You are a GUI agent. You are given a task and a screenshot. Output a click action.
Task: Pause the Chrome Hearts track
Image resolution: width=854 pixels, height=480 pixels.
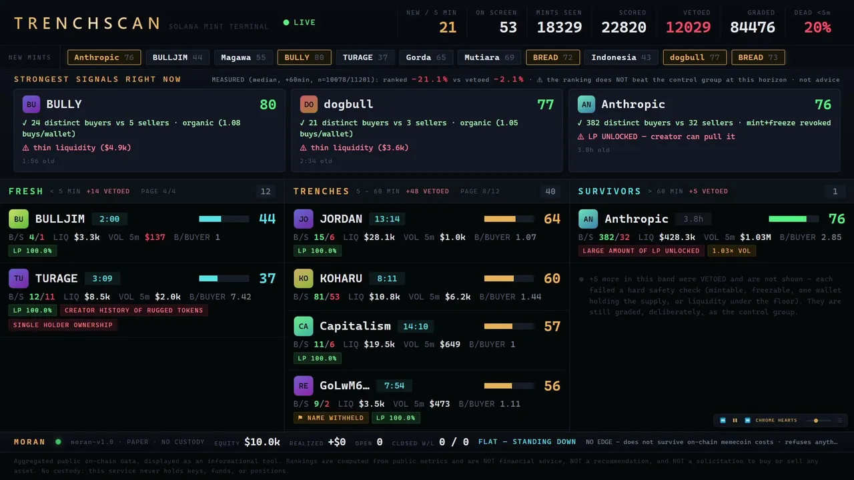(735, 421)
